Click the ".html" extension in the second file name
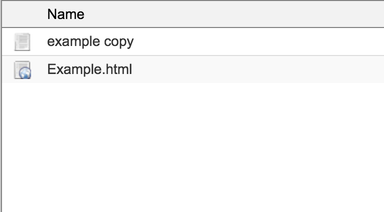 [117, 69]
